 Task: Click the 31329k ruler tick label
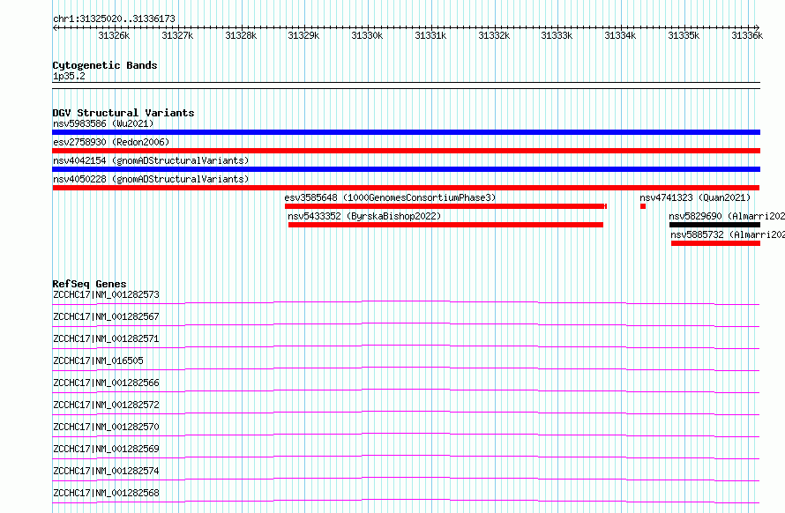pos(303,35)
